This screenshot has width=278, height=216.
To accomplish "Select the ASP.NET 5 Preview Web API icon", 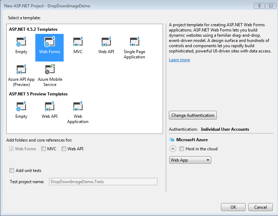I will click(x=49, y=106).
